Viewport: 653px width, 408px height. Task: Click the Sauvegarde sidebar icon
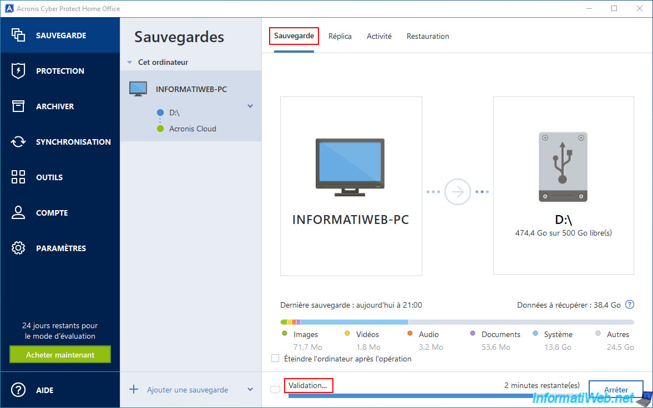(x=18, y=35)
